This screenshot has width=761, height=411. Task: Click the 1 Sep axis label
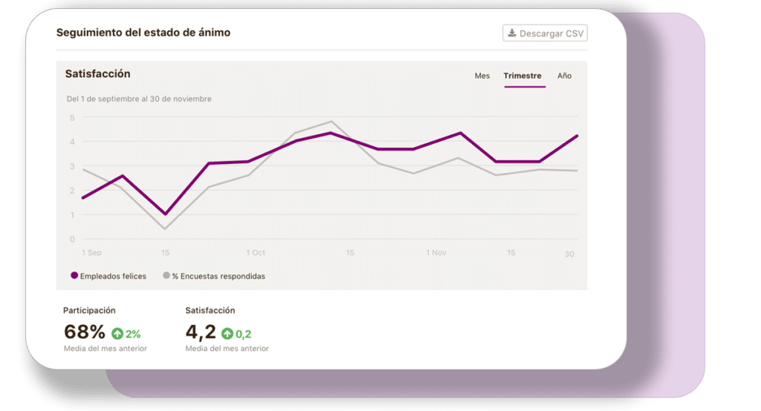[x=91, y=252]
